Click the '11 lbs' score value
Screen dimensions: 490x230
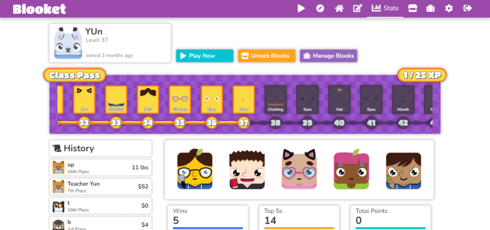point(140,167)
